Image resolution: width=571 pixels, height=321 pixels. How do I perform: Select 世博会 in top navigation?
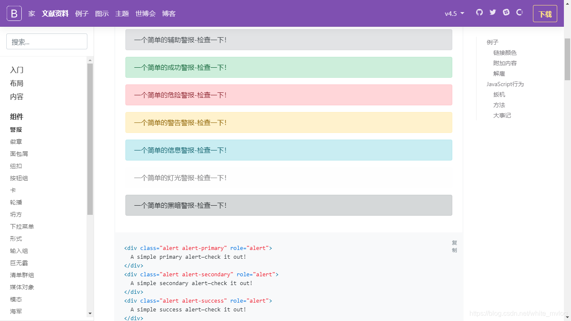[x=145, y=13]
